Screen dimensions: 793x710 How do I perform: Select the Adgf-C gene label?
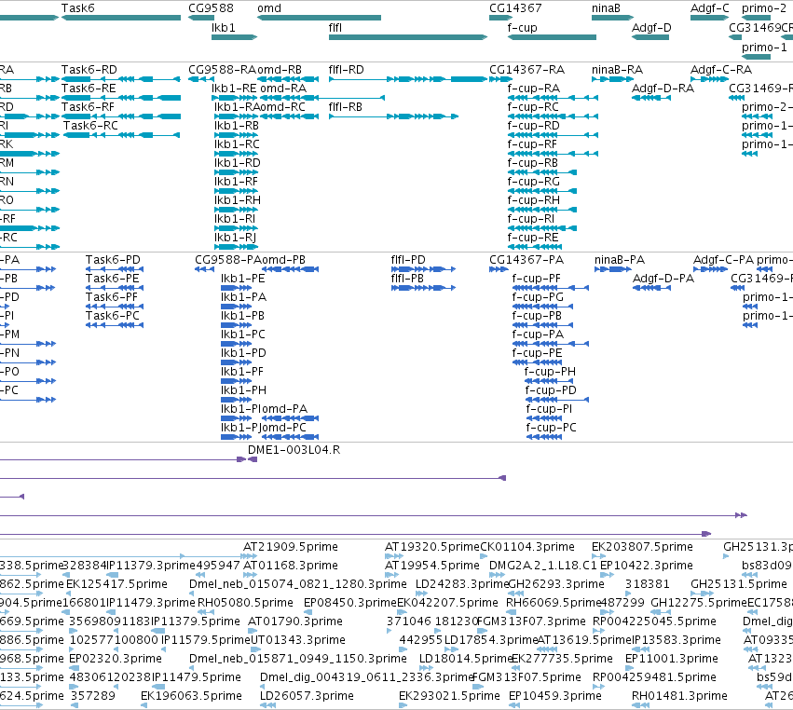click(710, 8)
